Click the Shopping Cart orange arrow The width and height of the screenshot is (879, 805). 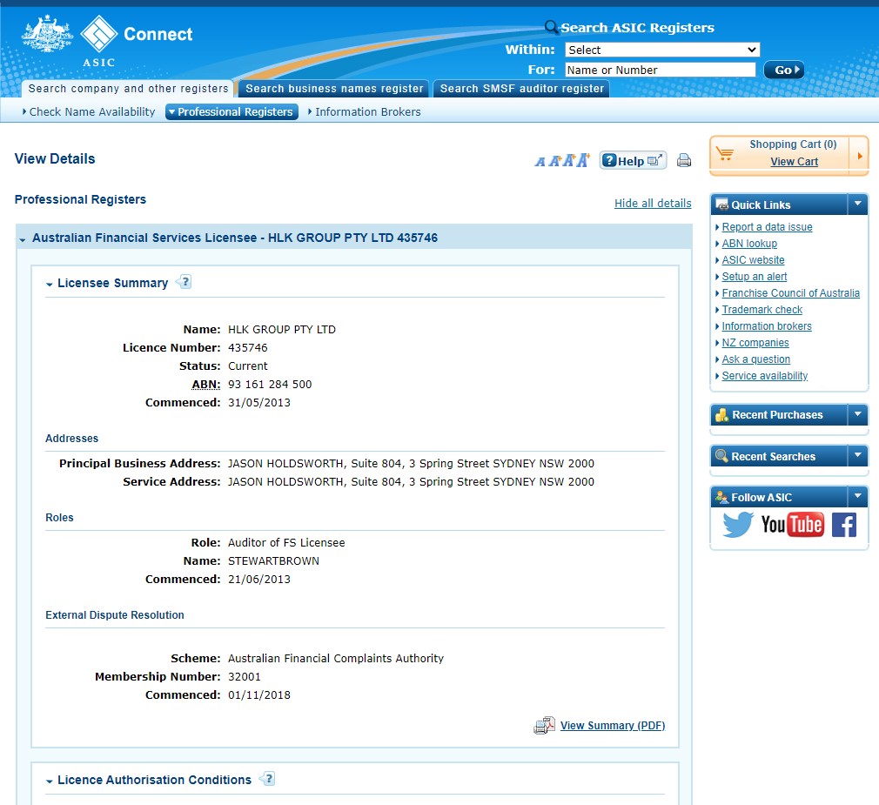(859, 156)
